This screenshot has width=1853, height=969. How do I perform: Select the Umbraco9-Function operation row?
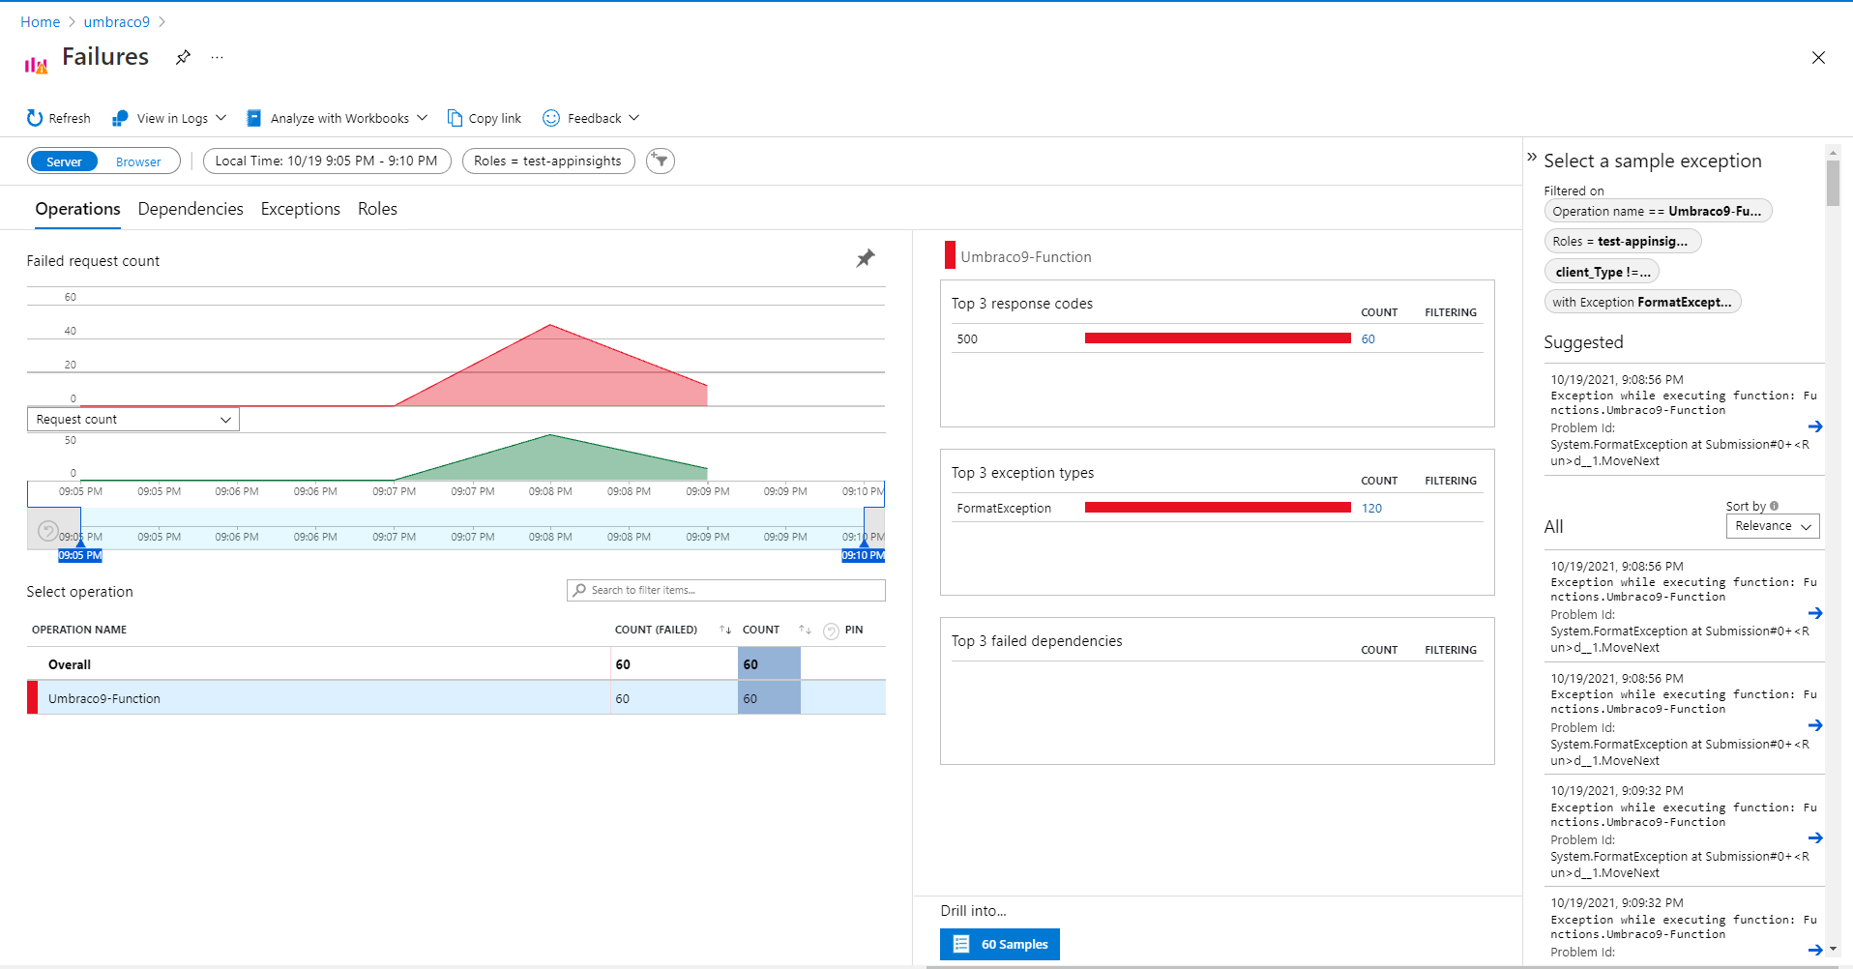pyautogui.click(x=456, y=698)
